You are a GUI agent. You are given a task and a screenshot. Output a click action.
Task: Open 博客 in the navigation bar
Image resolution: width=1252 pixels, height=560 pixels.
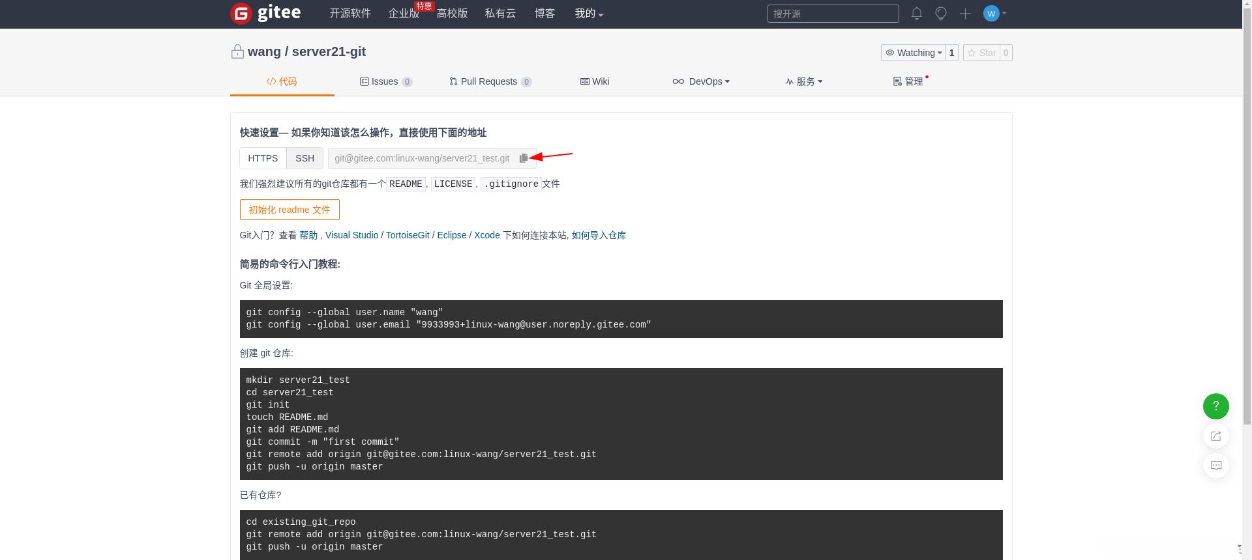[x=544, y=14]
